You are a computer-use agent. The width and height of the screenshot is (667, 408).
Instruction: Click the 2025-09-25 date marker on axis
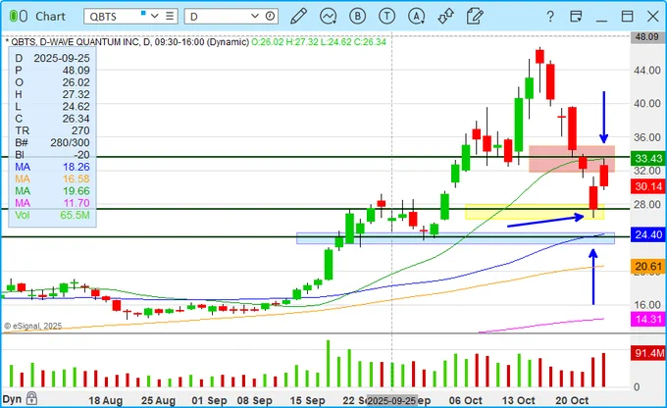coord(391,401)
